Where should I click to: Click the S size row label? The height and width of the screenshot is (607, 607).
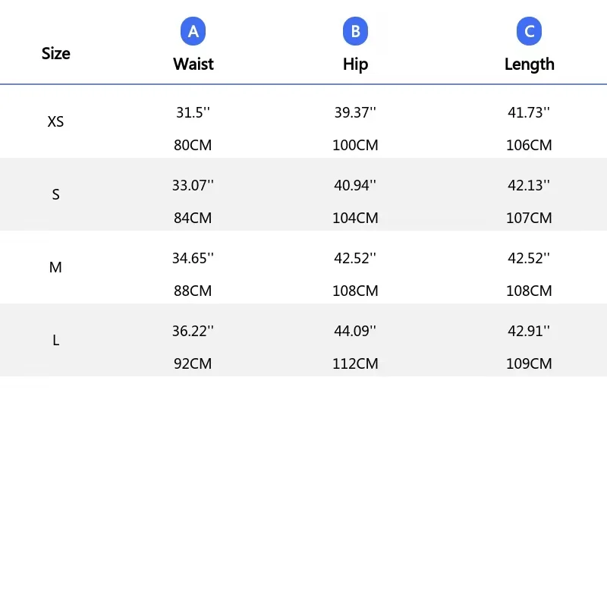[x=55, y=194]
